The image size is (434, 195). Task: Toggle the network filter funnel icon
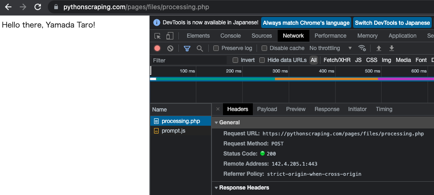tap(187, 48)
